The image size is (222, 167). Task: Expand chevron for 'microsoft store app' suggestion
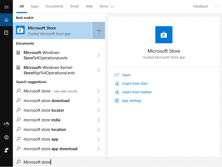(99, 139)
